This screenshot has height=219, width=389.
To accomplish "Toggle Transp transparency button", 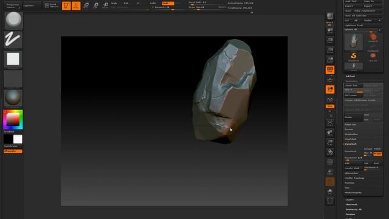I will click(x=330, y=172).
